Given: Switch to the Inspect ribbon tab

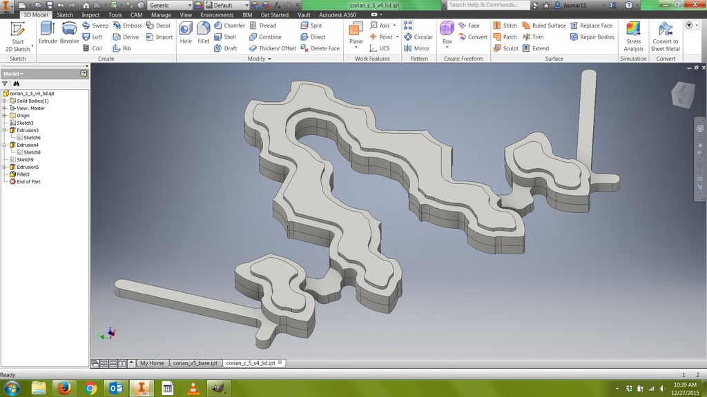Looking at the screenshot, I should [90, 14].
